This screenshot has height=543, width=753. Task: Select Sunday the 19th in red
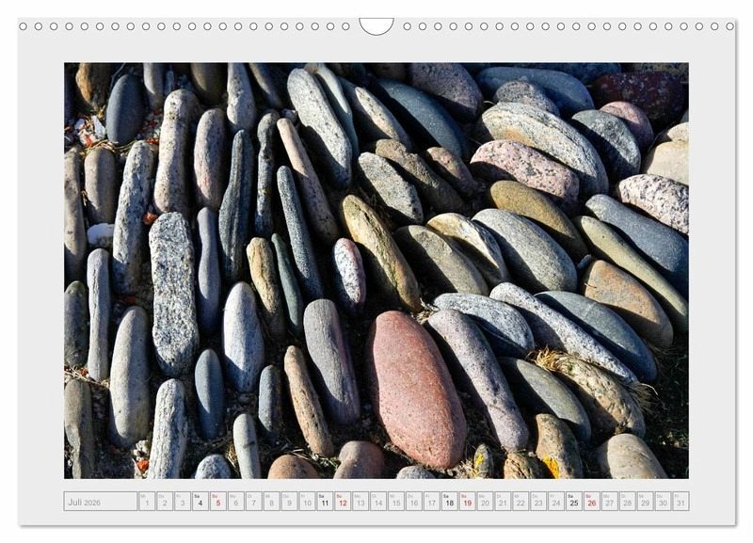[467, 501]
